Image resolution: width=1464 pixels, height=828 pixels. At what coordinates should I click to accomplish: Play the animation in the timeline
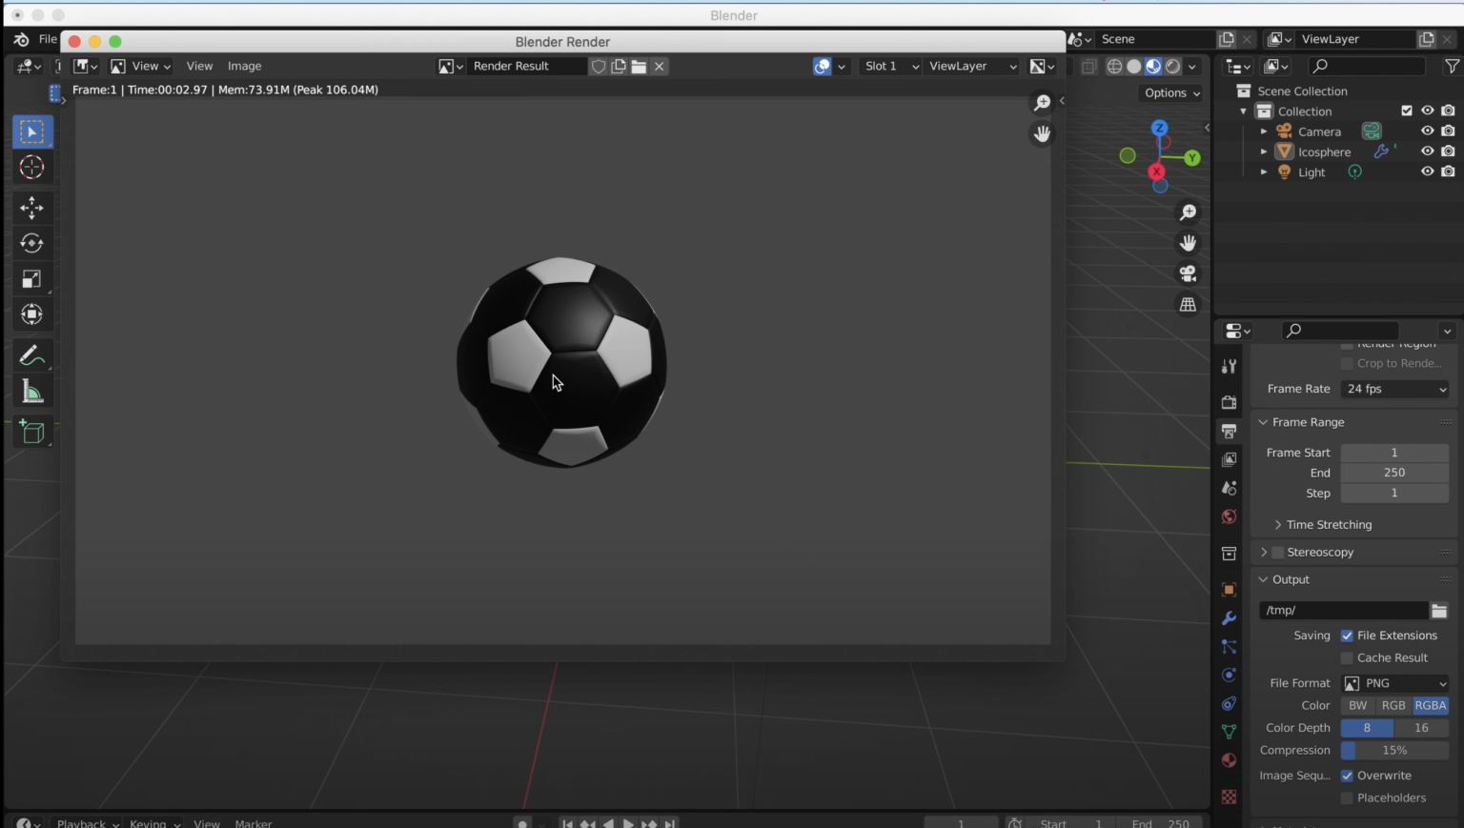coord(628,823)
